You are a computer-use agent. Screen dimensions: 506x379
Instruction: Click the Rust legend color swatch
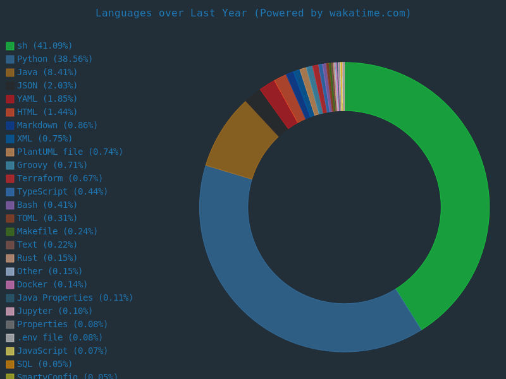10,258
